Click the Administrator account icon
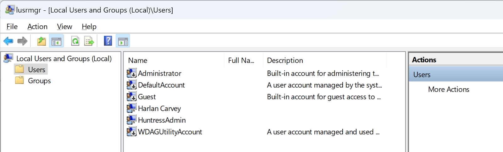 [x=131, y=73]
